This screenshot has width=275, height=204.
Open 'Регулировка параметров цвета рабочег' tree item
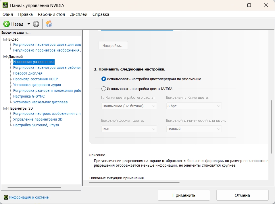[x=47, y=68]
